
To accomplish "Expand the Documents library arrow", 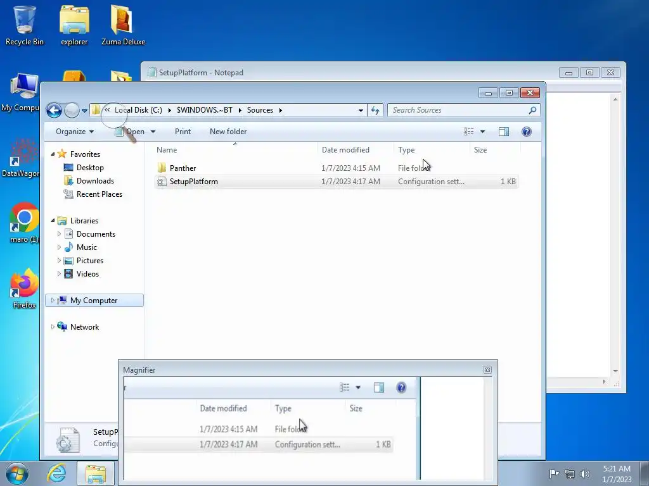I will [x=59, y=234].
